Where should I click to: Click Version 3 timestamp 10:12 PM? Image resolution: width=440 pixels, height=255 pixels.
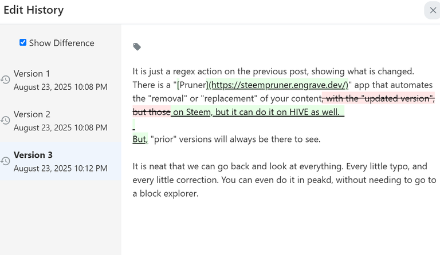60,169
